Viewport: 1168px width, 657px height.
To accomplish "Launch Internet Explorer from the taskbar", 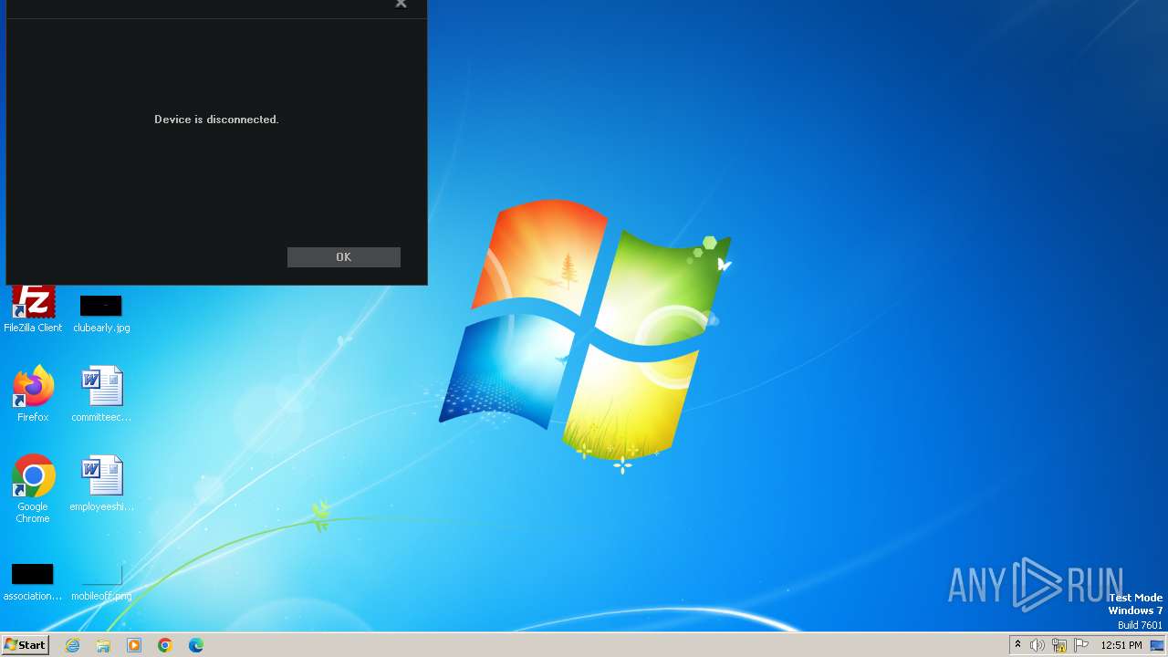I will point(72,645).
